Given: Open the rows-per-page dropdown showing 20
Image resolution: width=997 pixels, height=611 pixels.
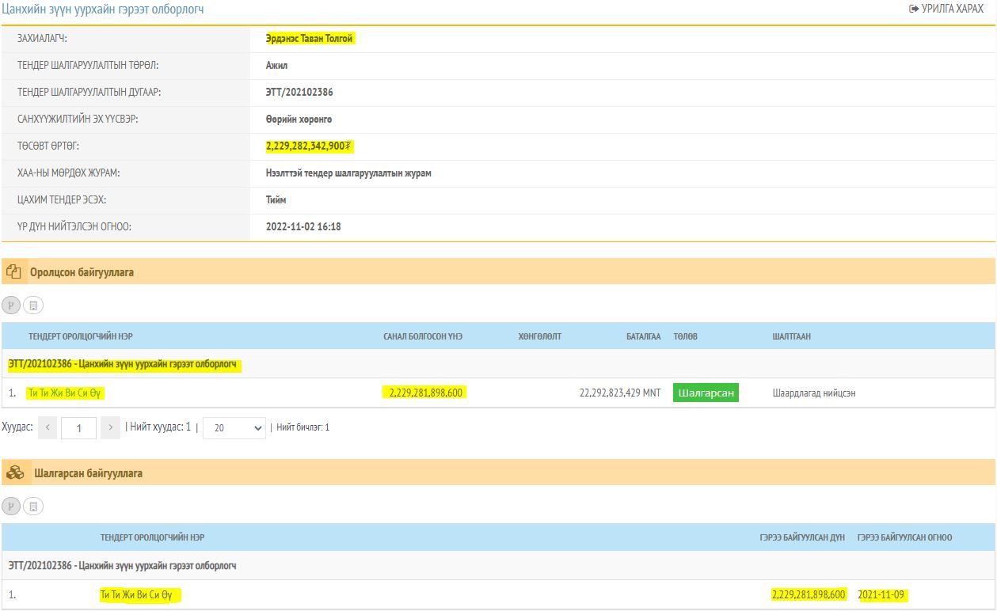Looking at the screenshot, I should tap(234, 427).
